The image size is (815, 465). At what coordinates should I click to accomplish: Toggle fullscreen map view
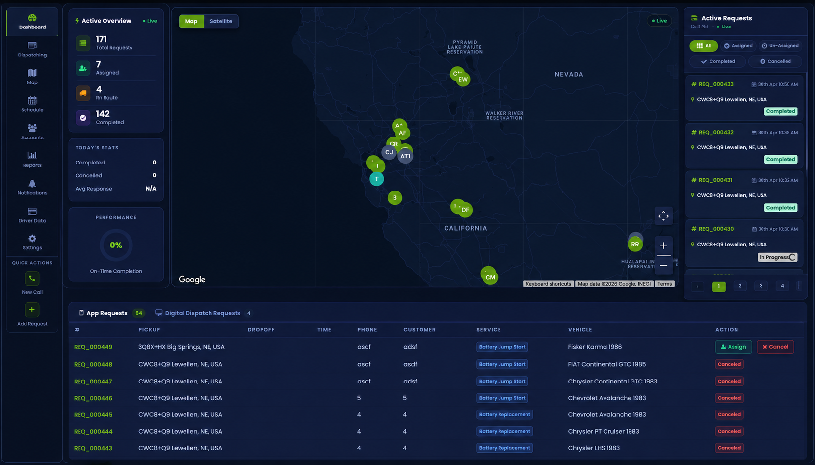663,216
